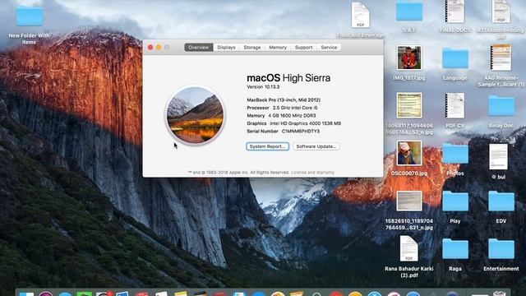Select the 8314loan.hedding pdf file icon
526x296 pixels.
click(501, 11)
